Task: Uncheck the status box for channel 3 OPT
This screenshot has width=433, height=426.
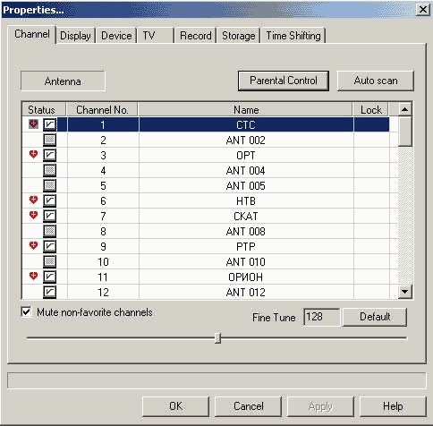Action: click(x=49, y=155)
